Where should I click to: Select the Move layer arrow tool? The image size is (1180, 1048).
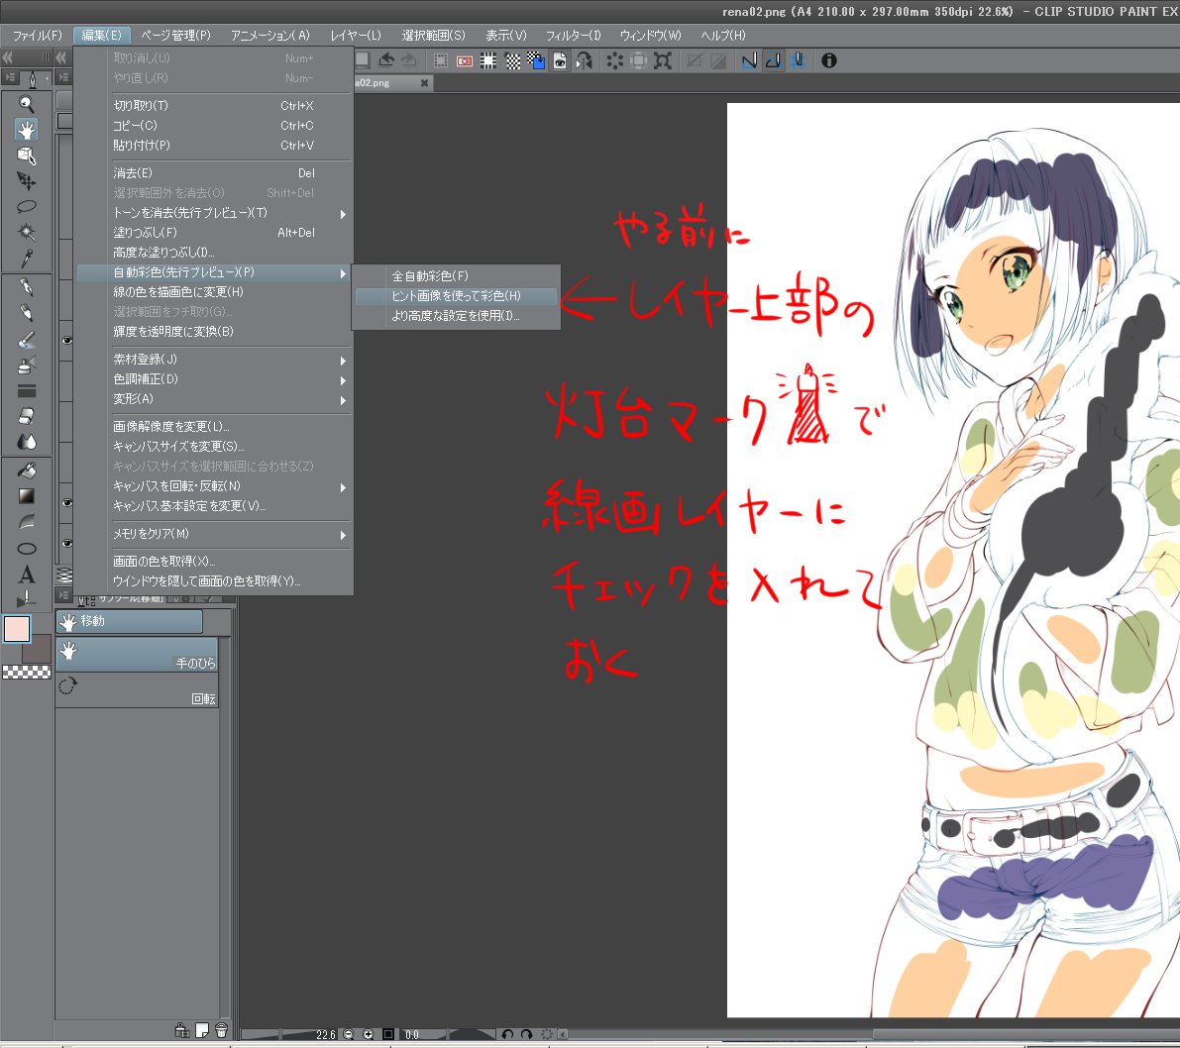[x=27, y=180]
